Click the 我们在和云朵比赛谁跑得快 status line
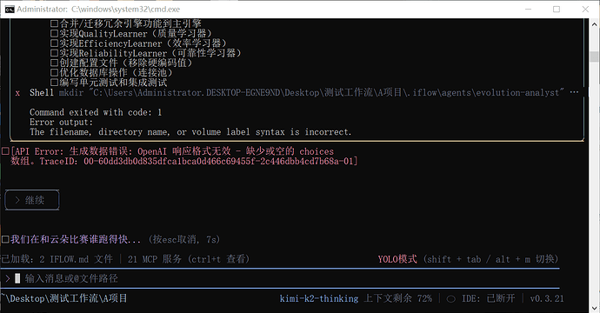The width and height of the screenshot is (600, 313). 76,240
